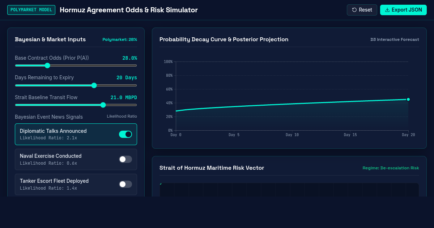The height and width of the screenshot is (228, 434).
Task: Click the 28.0% prior odds value
Action: pyautogui.click(x=129, y=58)
